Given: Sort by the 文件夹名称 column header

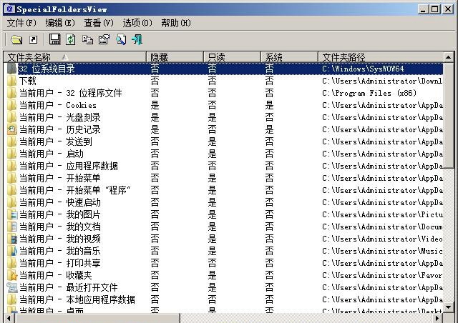Looking at the screenshot, I should [x=74, y=57].
